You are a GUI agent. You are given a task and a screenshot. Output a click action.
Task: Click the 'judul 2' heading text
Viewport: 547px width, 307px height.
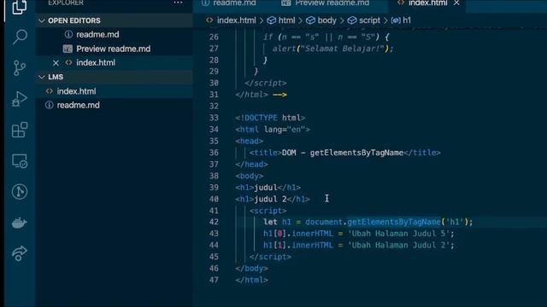pyautogui.click(x=270, y=199)
